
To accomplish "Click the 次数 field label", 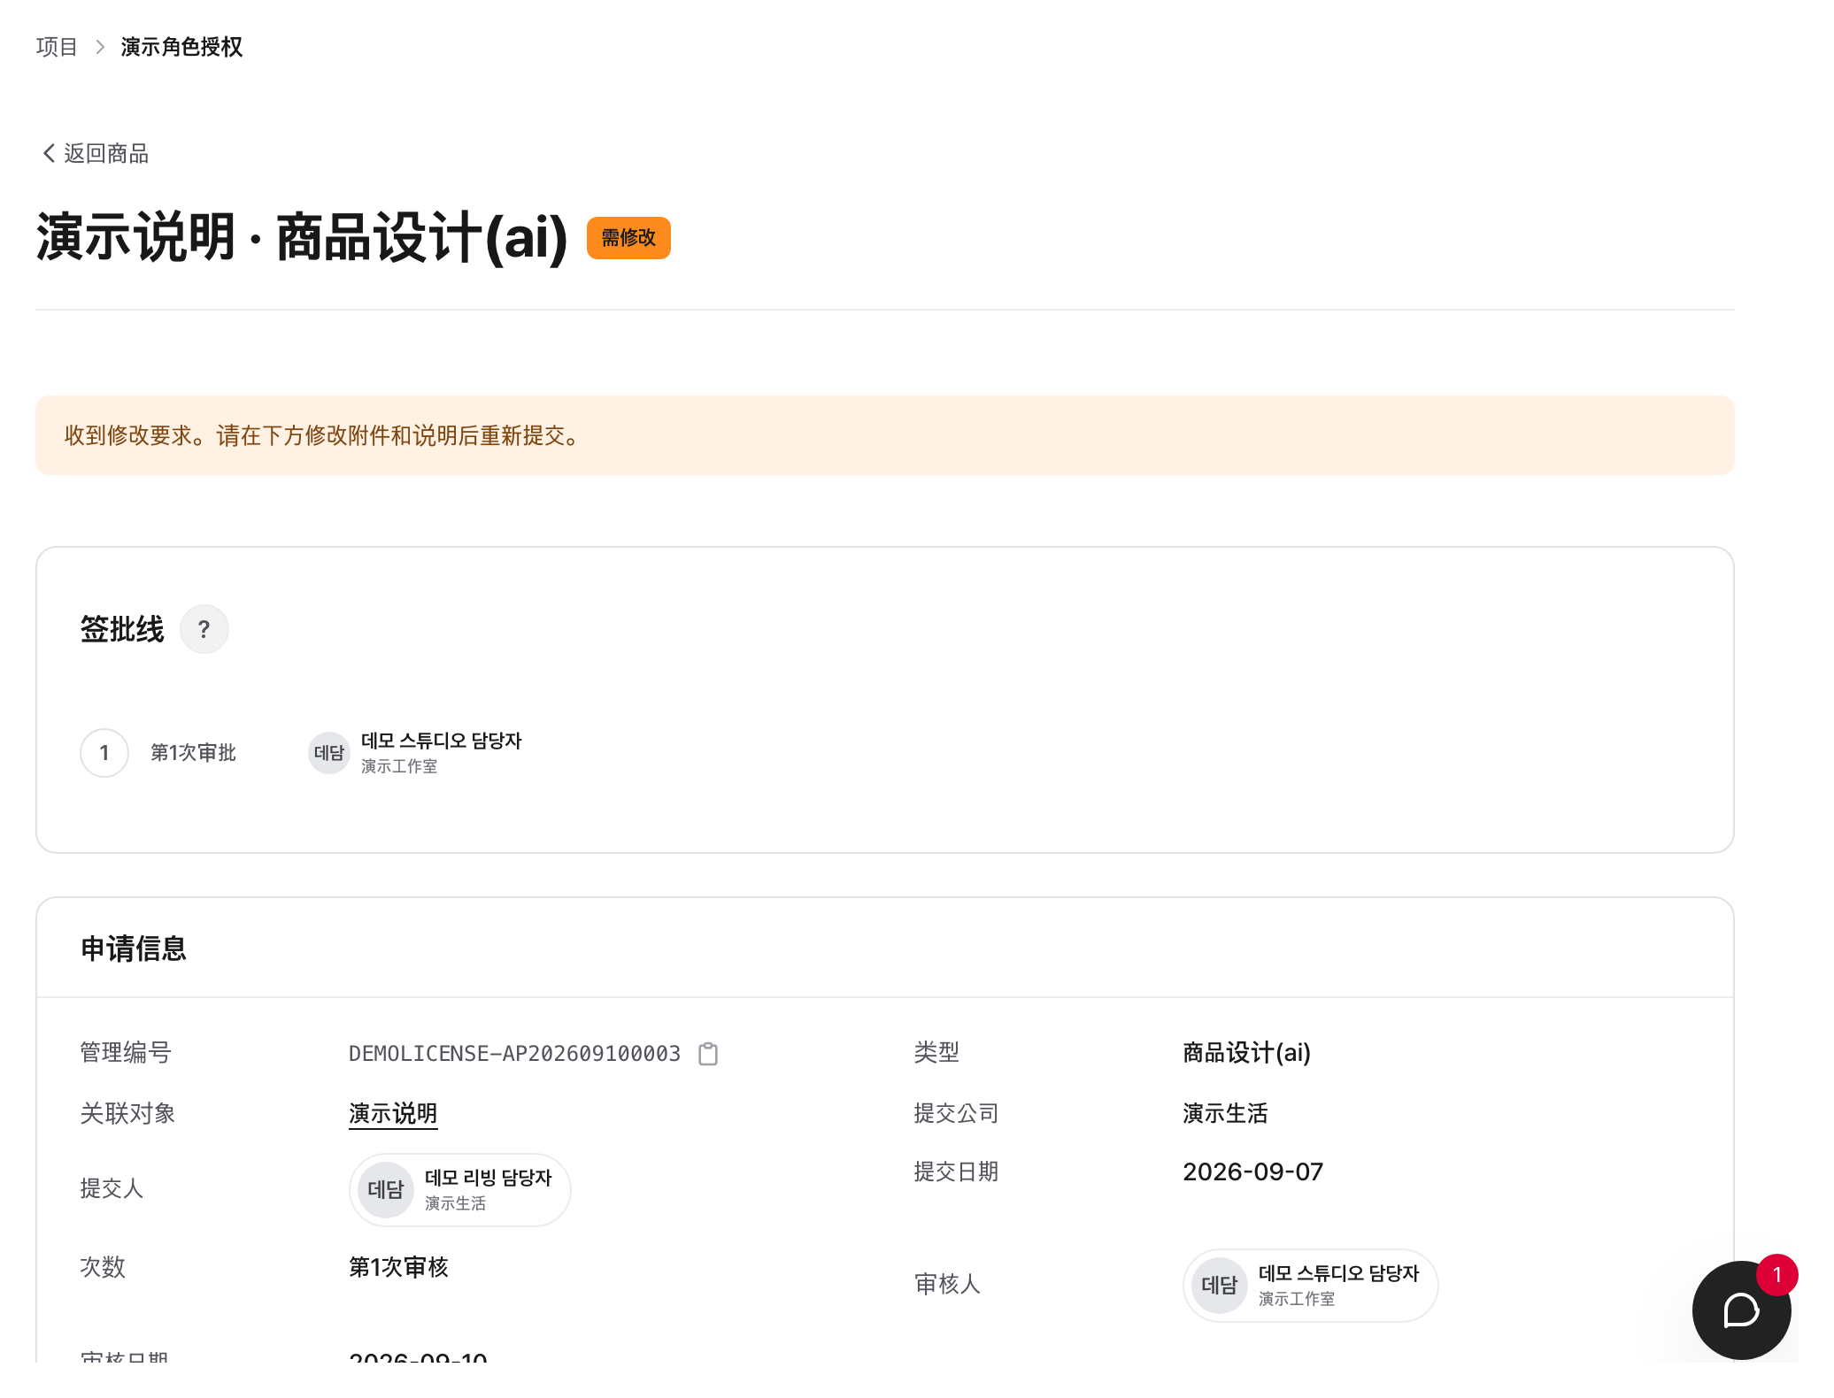I will (103, 1267).
